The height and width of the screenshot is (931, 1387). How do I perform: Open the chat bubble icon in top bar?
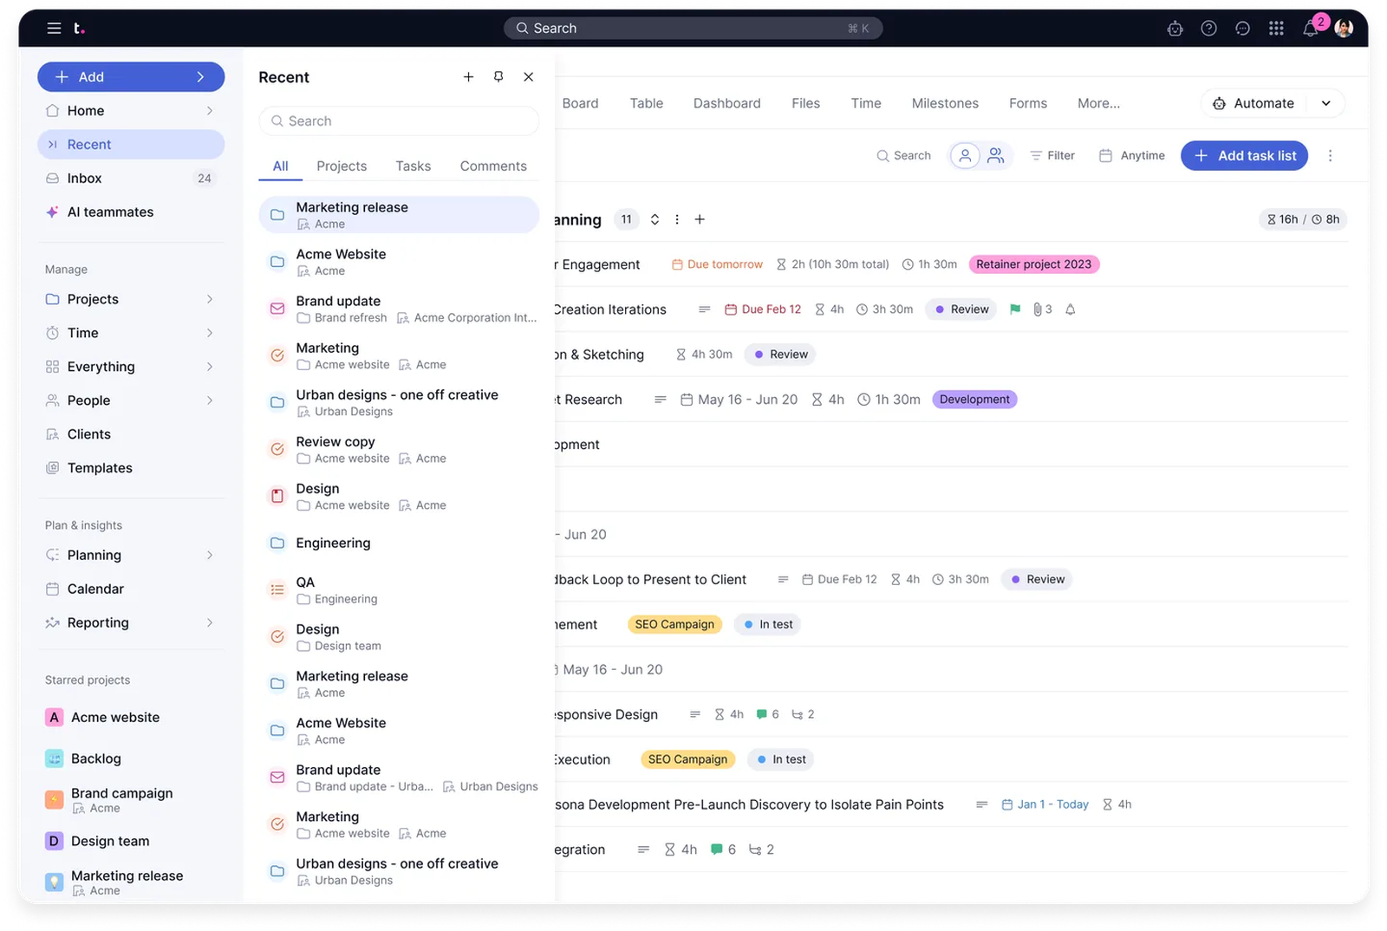point(1242,29)
